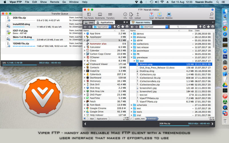Select iOS7-Full.jpg in Transfer Queue
Image resolution: width=229 pixels, height=143 pixels.
[42, 32]
